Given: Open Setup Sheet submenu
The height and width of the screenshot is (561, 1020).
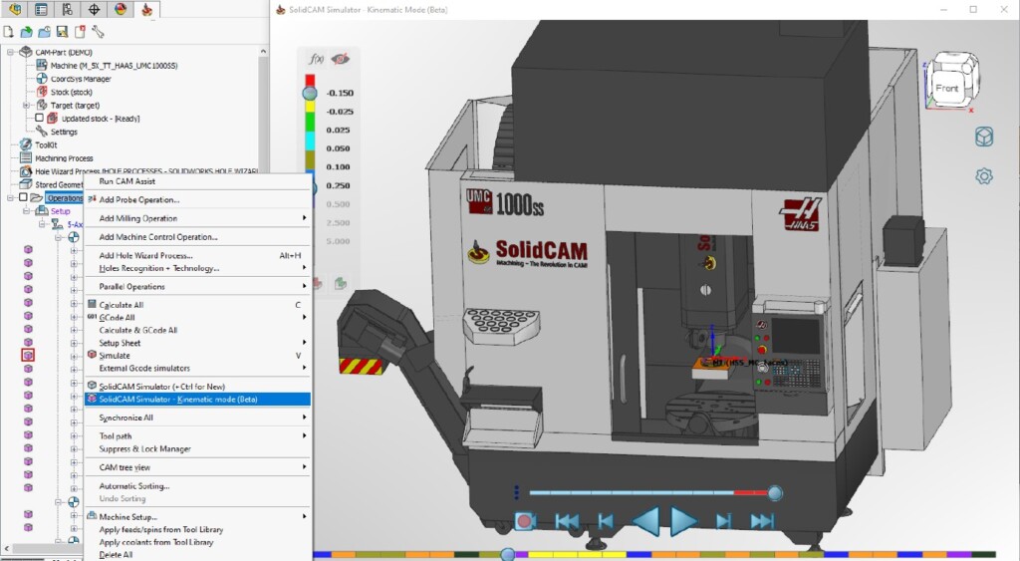Looking at the screenshot, I should point(198,343).
